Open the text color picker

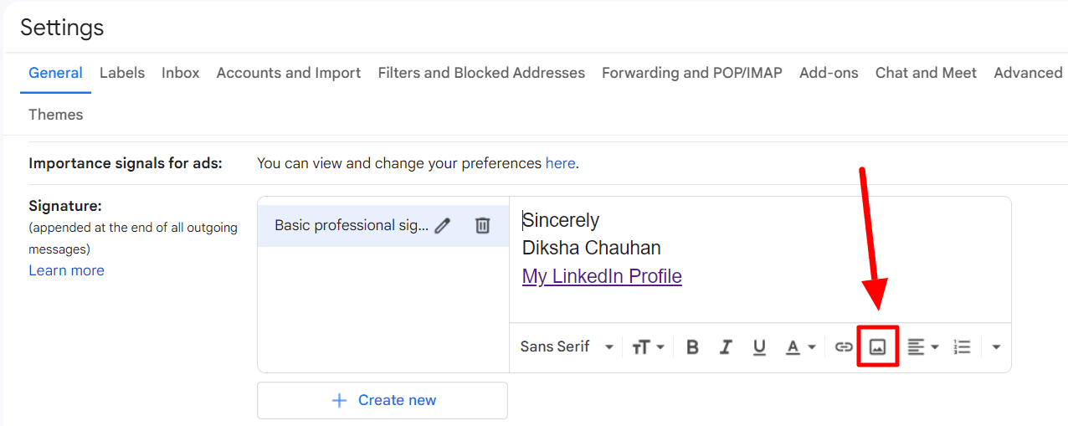pos(799,346)
